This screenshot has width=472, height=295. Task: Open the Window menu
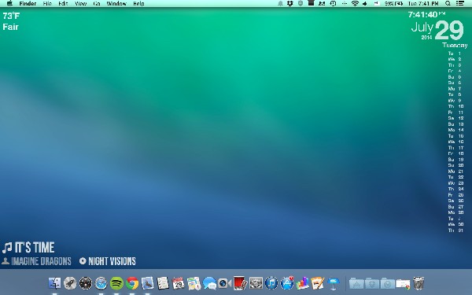click(x=116, y=4)
